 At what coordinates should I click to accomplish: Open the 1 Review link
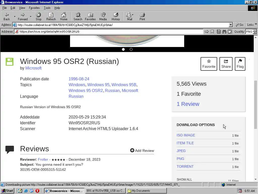(188, 104)
